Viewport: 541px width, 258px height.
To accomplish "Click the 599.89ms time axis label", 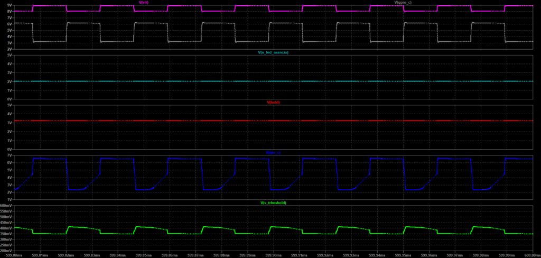I will pyautogui.click(x=247, y=255).
